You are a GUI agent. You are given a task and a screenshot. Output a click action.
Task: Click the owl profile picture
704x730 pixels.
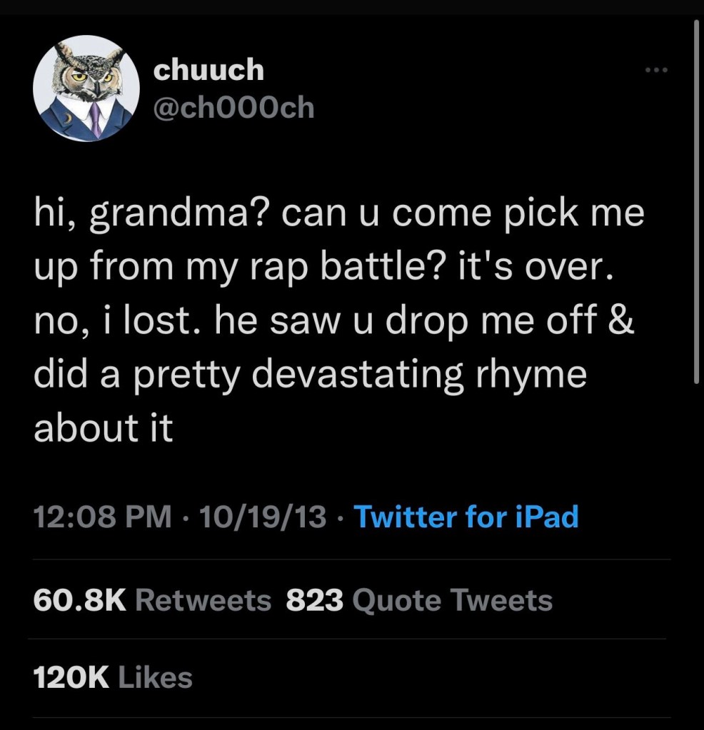click(86, 88)
